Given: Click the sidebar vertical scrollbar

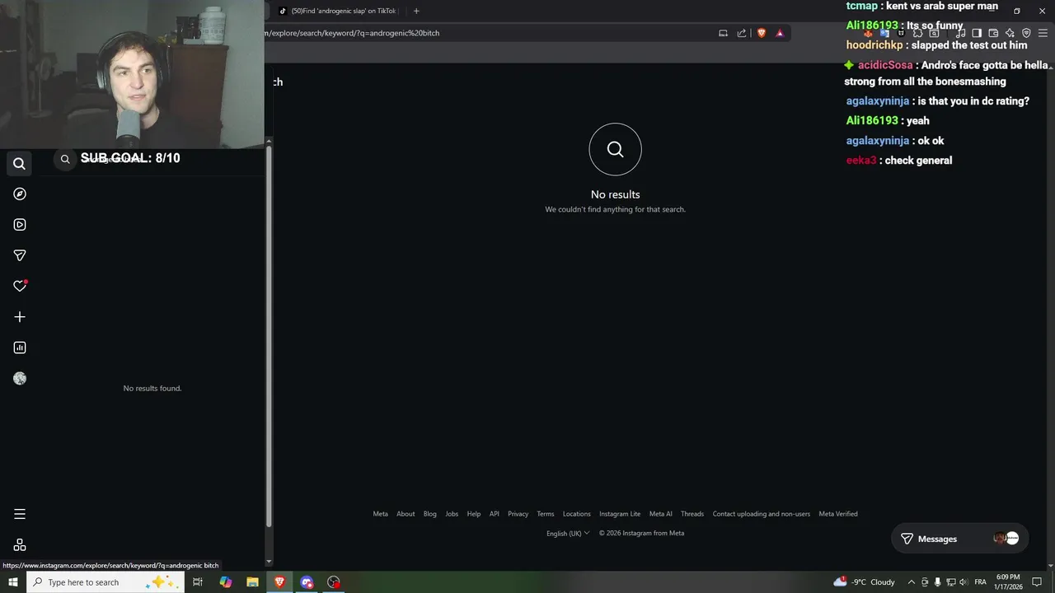Looking at the screenshot, I should (x=269, y=338).
